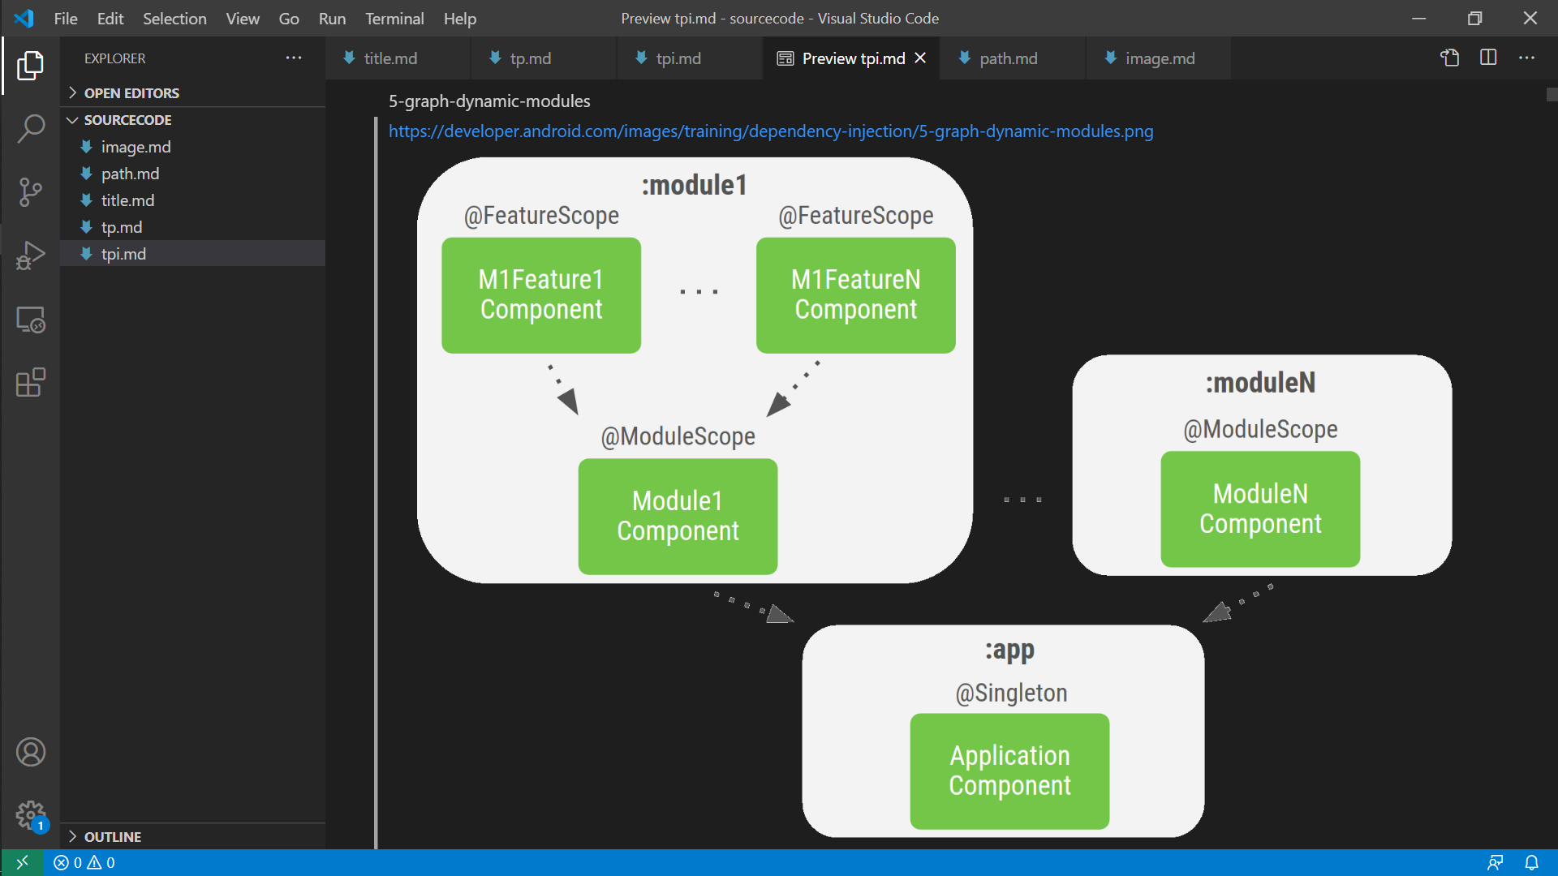Split the editor to the right
The image size is (1558, 876).
[1488, 58]
